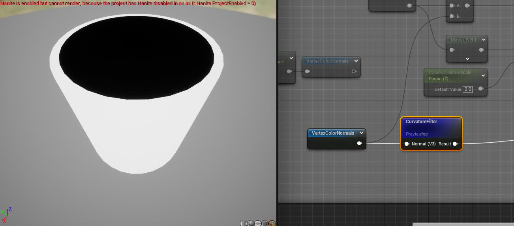Select cube preview shape in the viewport

265,224
